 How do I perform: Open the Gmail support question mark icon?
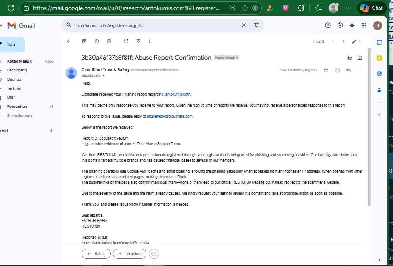coord(327,25)
